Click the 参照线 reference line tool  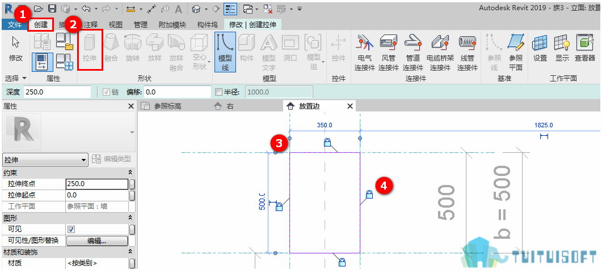click(494, 53)
